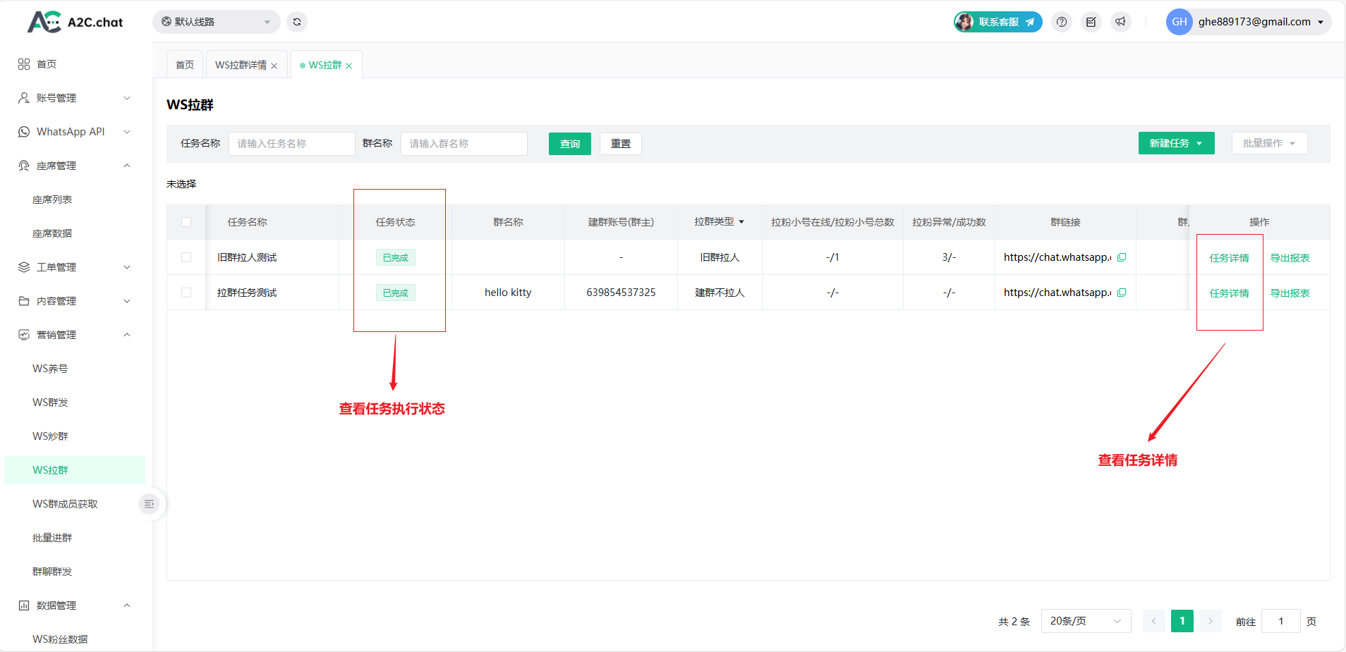Copy the group link for 拉群任务测试
This screenshot has width=1346, height=652.
coord(1122,293)
